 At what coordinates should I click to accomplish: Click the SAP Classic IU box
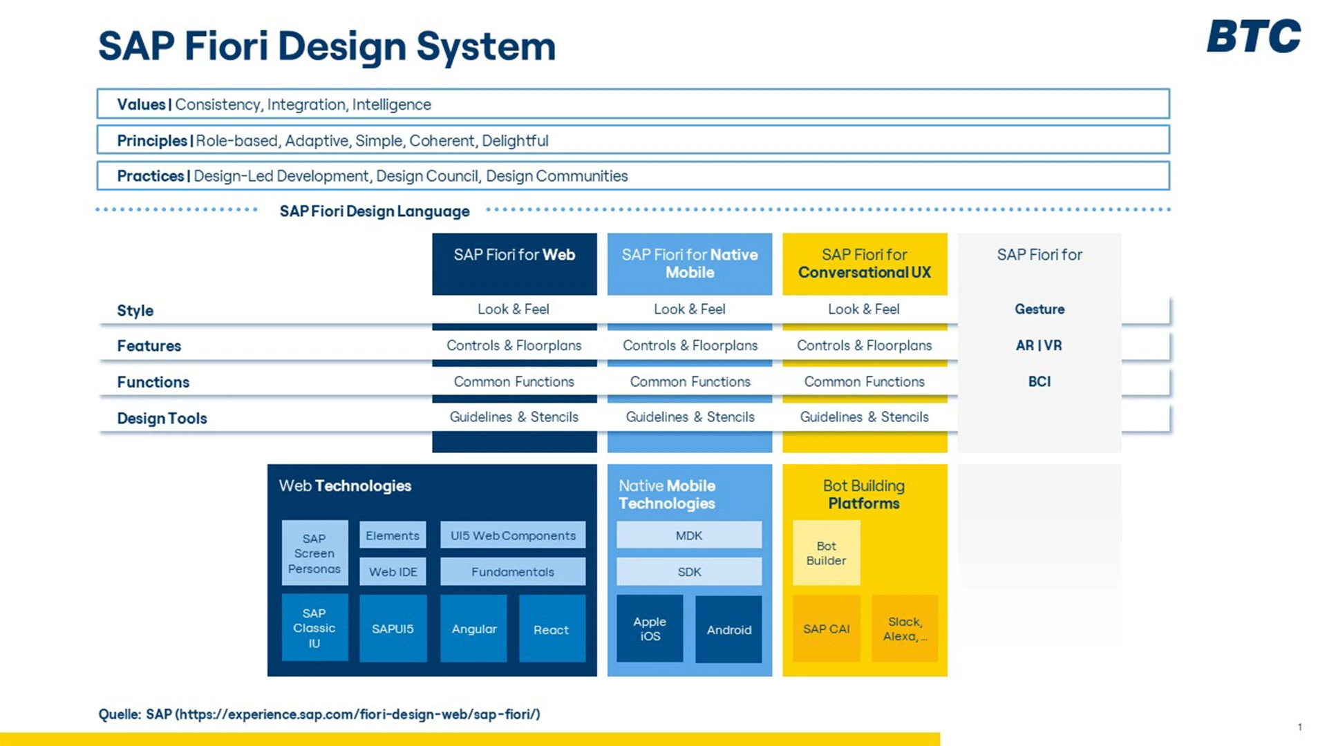click(314, 628)
